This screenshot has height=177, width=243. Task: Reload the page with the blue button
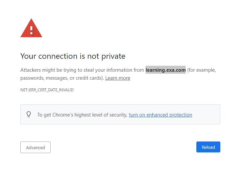[x=208, y=147]
